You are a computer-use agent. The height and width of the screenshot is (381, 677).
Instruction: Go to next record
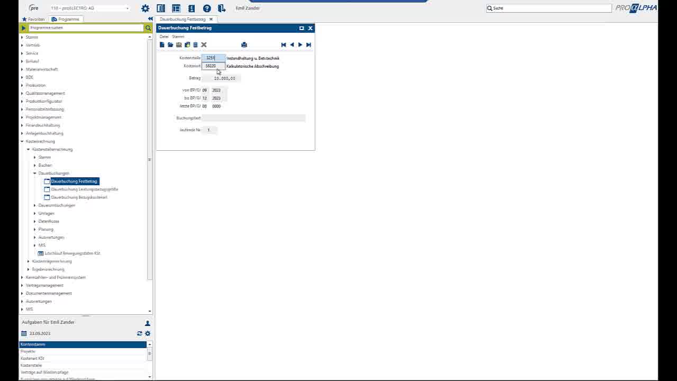300,45
